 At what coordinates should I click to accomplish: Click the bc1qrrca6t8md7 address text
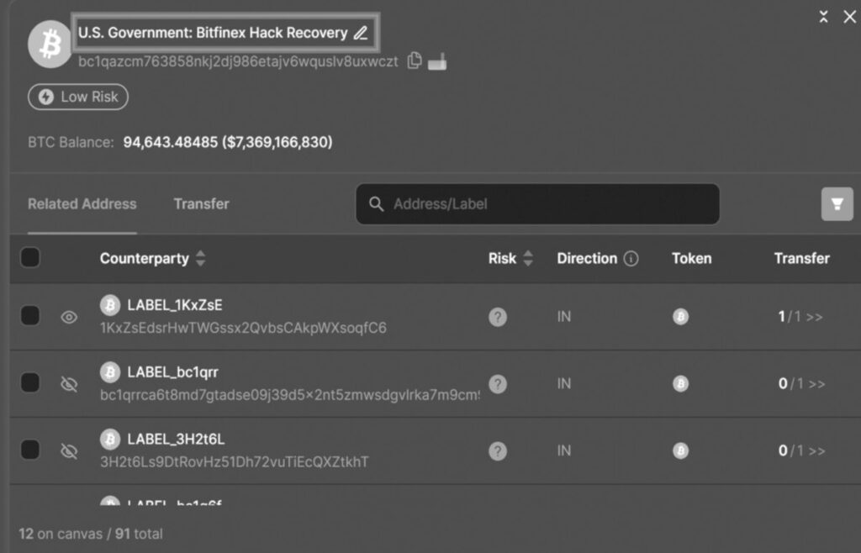click(289, 395)
